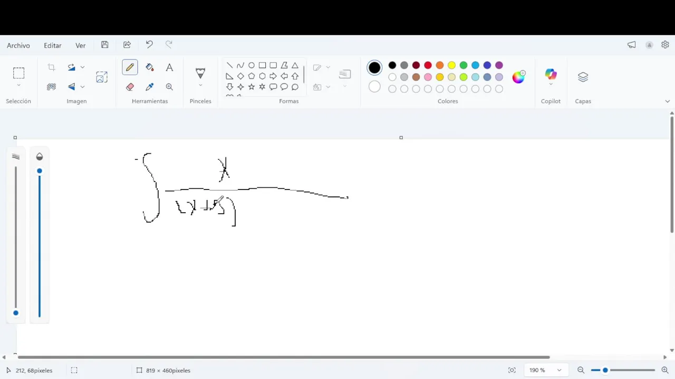Open the flip options dropdown
Image resolution: width=675 pixels, height=379 pixels.
coord(82,87)
